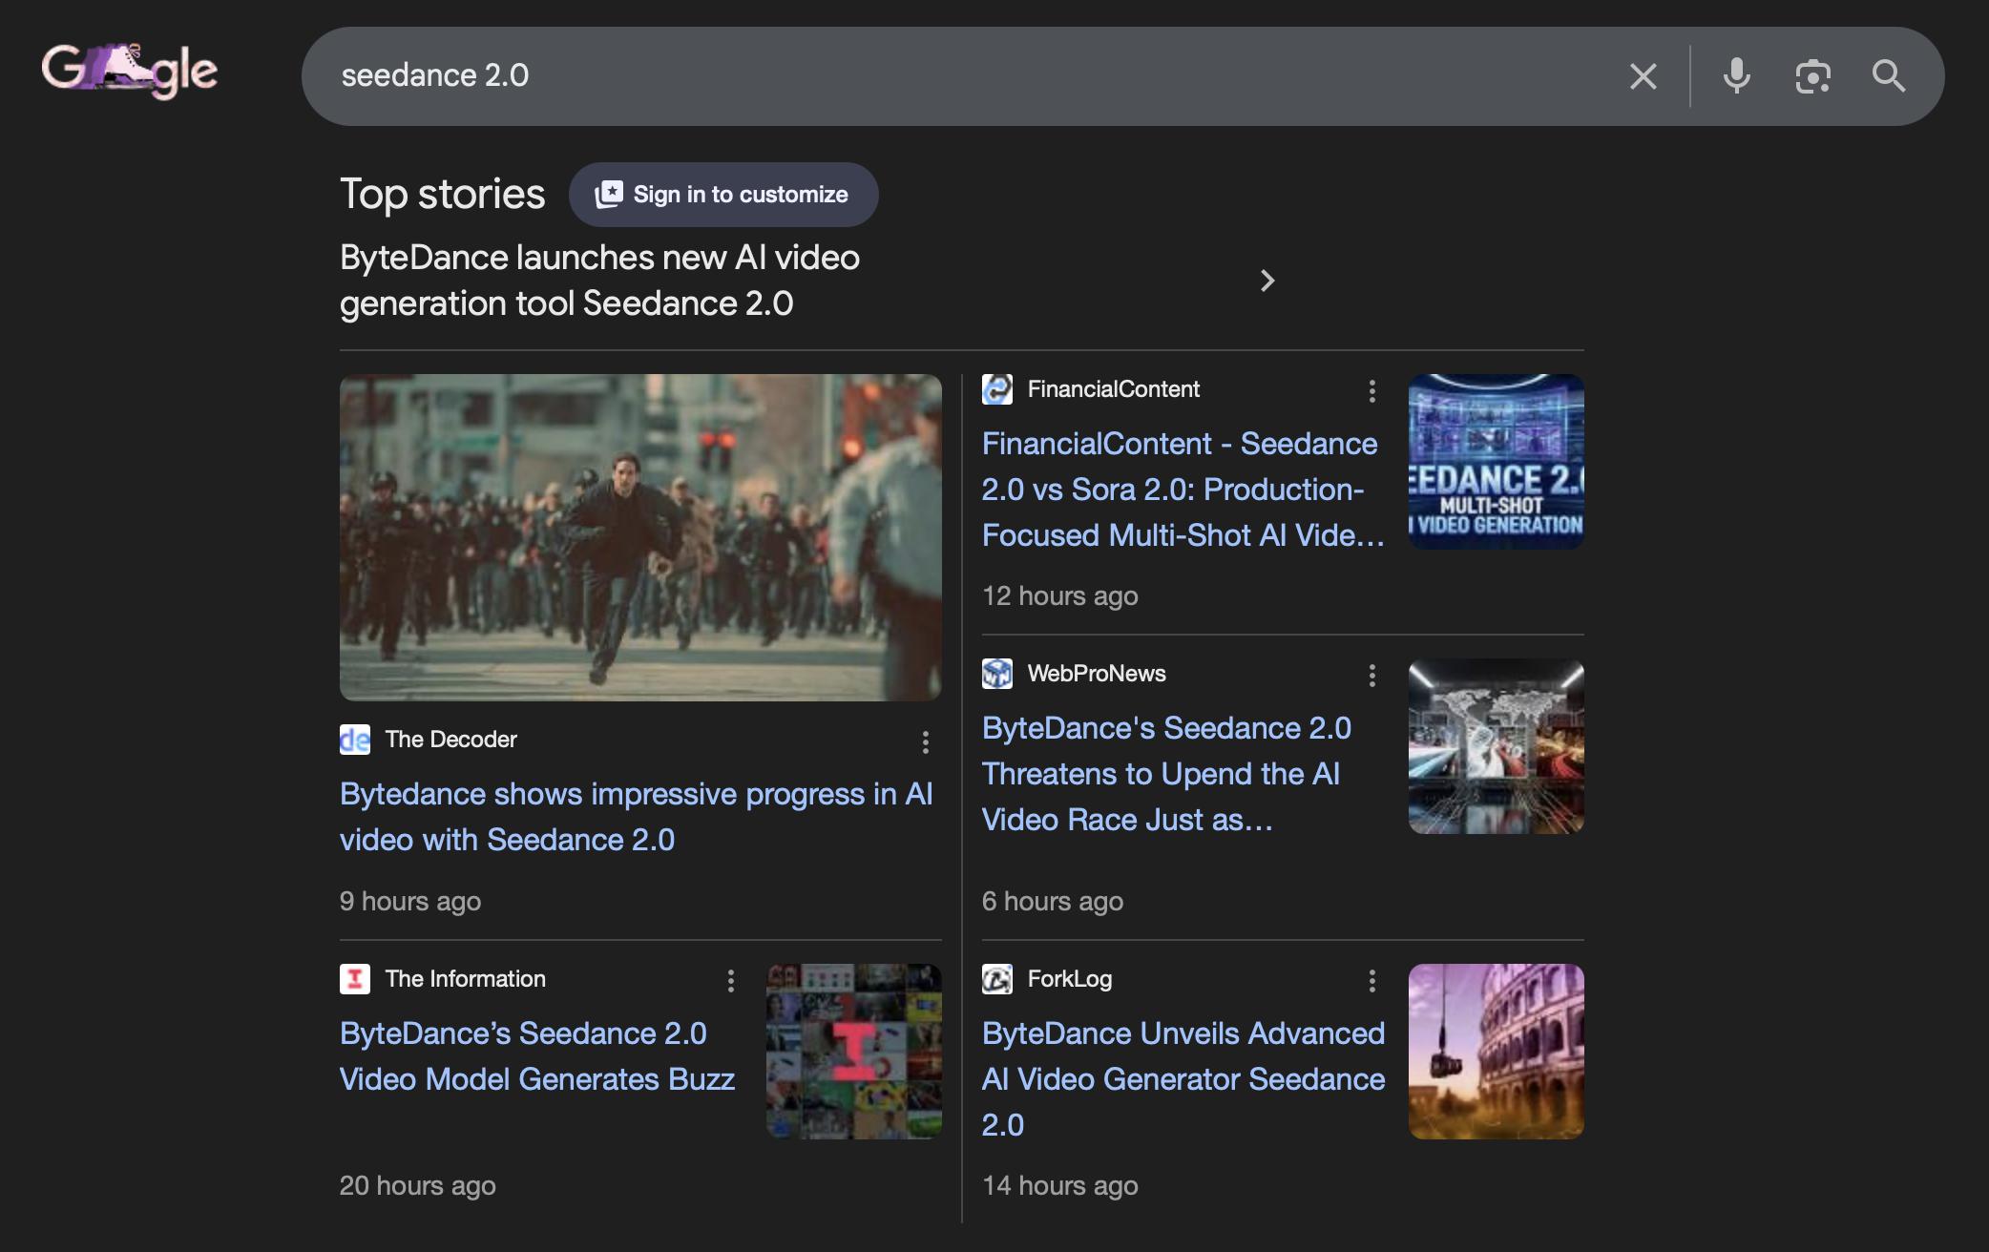Open three-dot menu for ForkLog story

click(1371, 981)
